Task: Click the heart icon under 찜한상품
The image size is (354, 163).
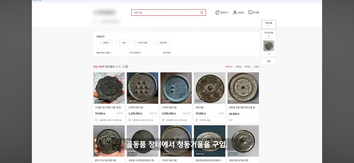Action: click(268, 26)
